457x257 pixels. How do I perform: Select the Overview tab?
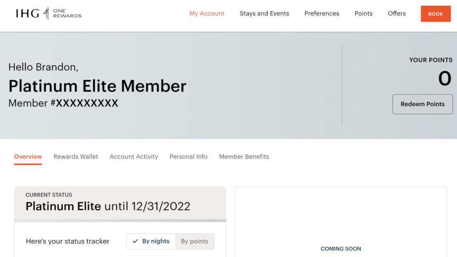click(x=28, y=157)
